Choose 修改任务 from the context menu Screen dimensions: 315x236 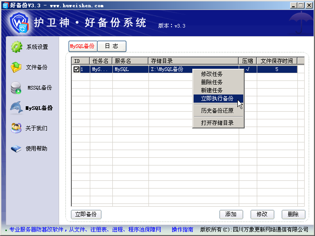[x=212, y=74]
